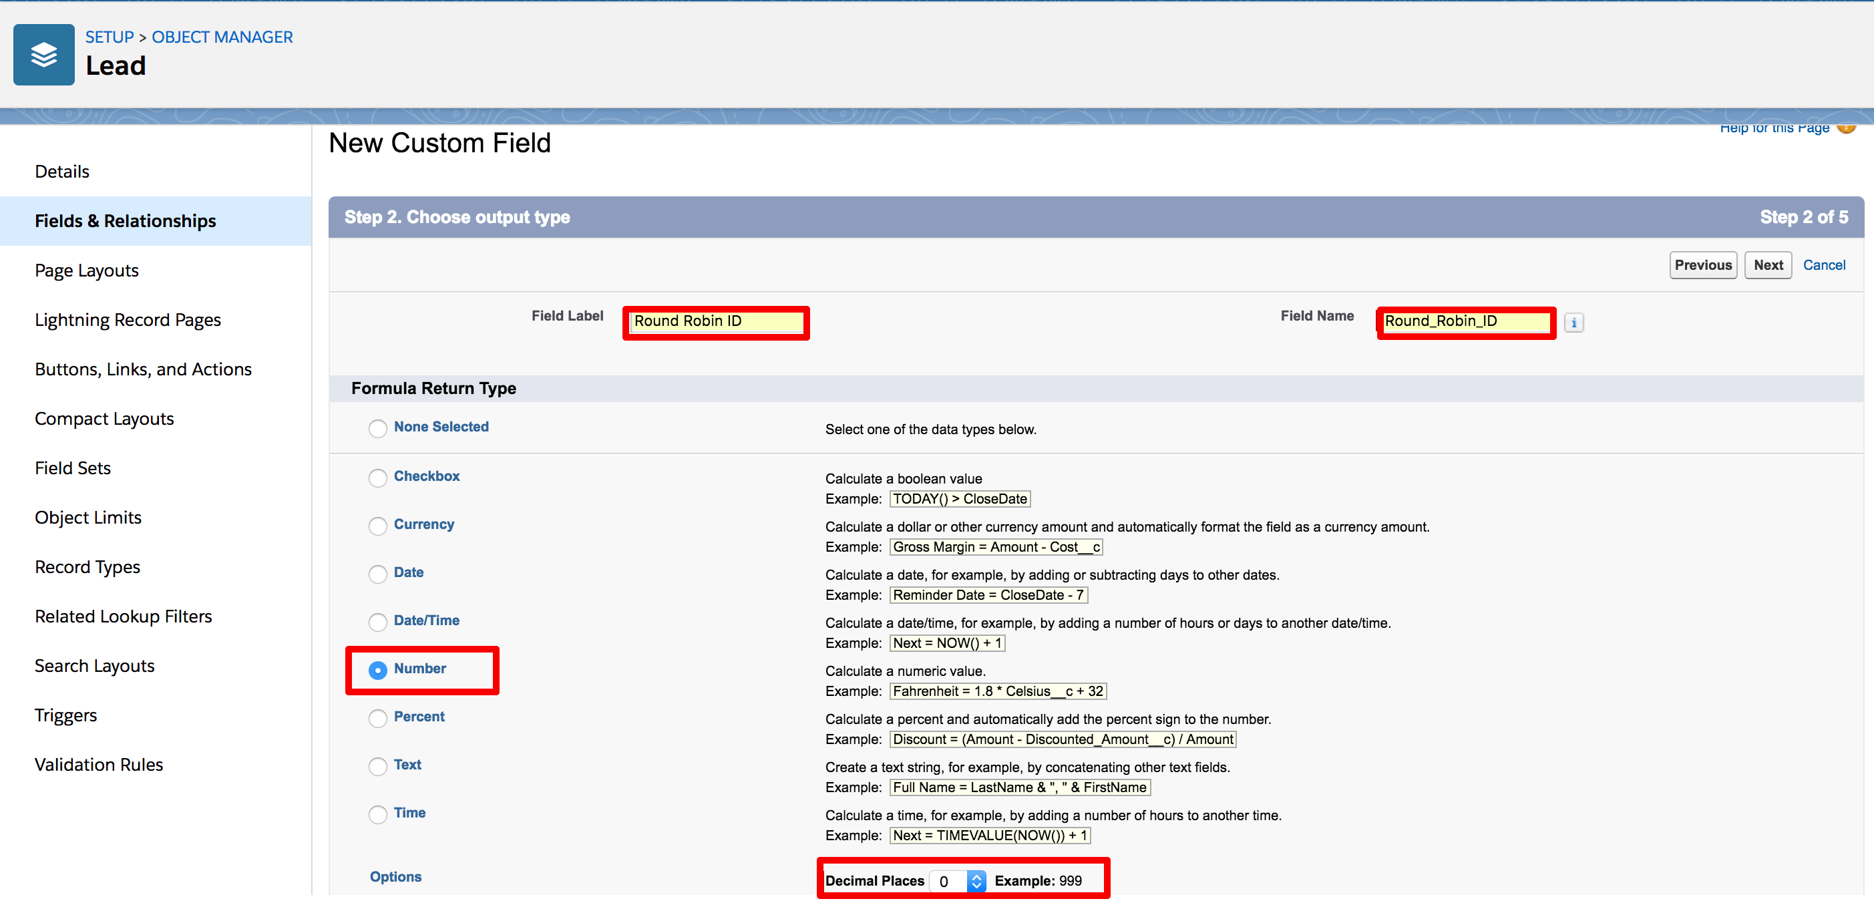Click the Lead object layers icon

(43, 55)
